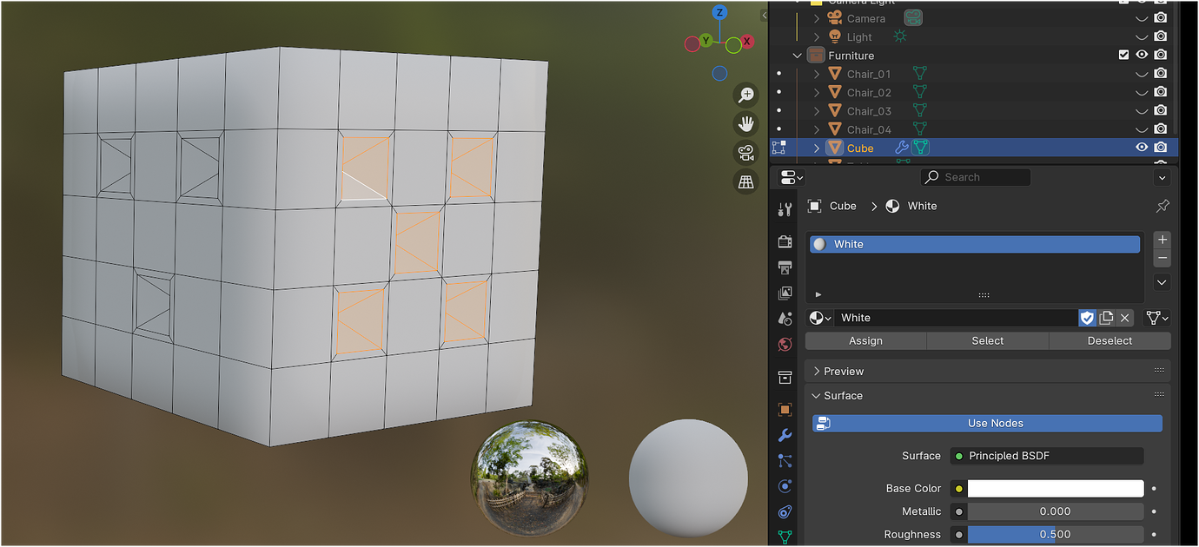This screenshot has height=547, width=1199.
Task: Duplicate material with new material button
Action: pos(1106,318)
